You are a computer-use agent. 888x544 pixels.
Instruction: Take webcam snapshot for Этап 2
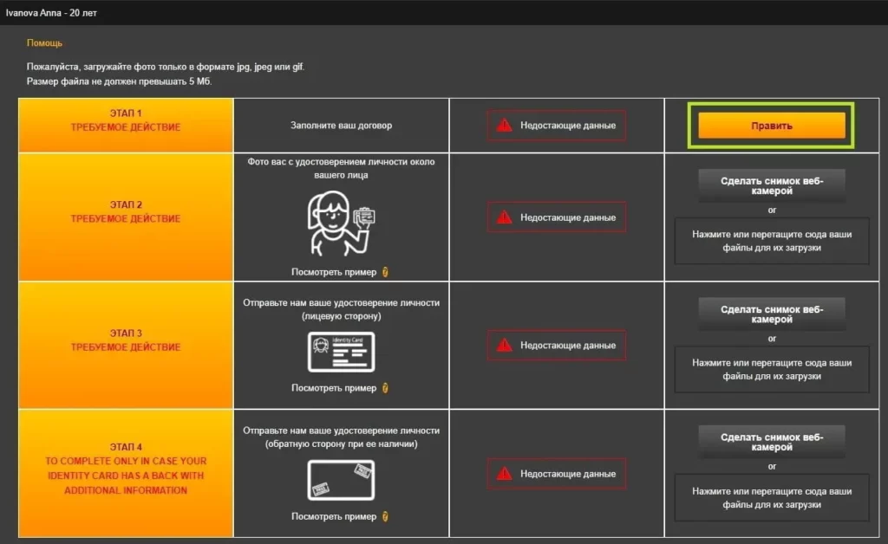pos(771,186)
